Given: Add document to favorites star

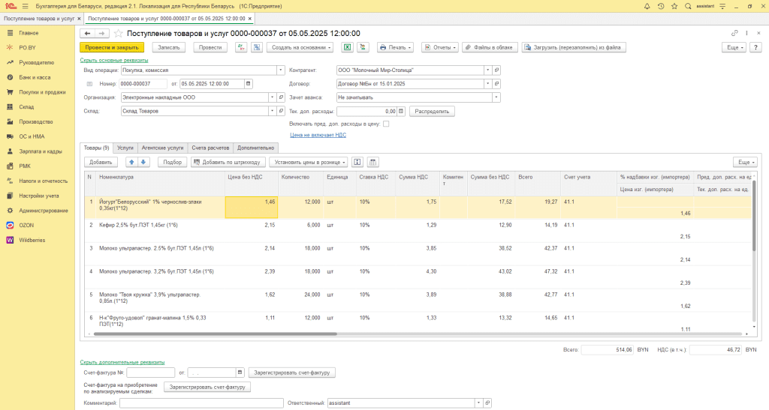Looking at the screenshot, I should 118,33.
